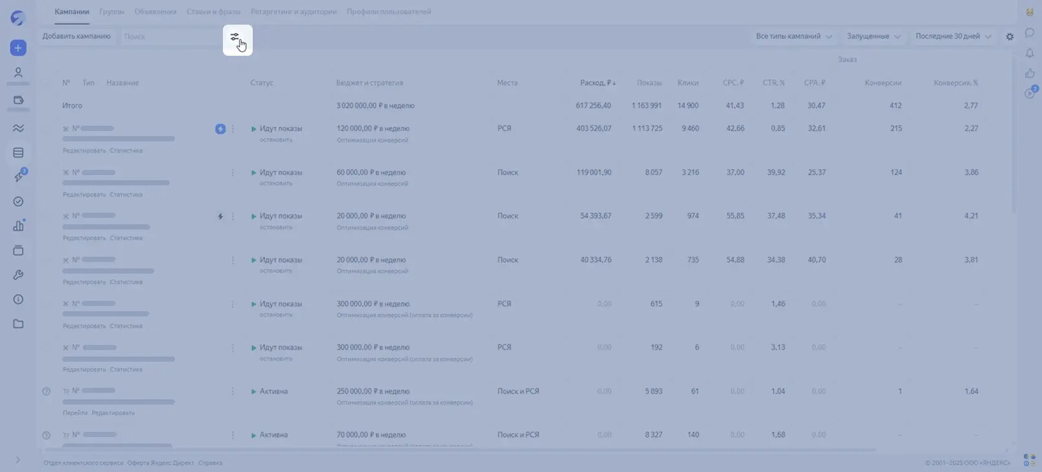Click the Бюджет и стратегия column header
Viewport: 1042px width, 472px height.
370,83
